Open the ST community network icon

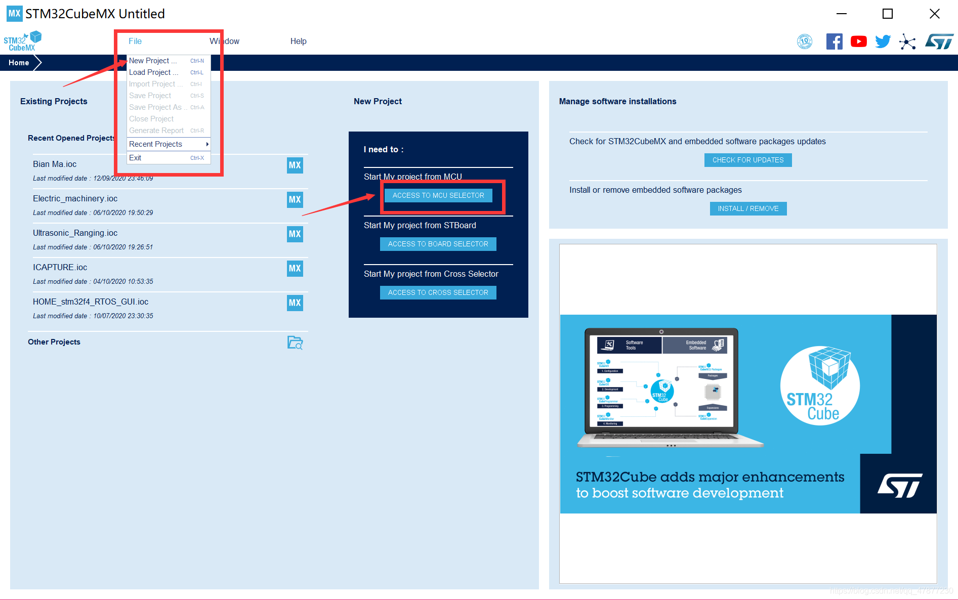coord(907,41)
